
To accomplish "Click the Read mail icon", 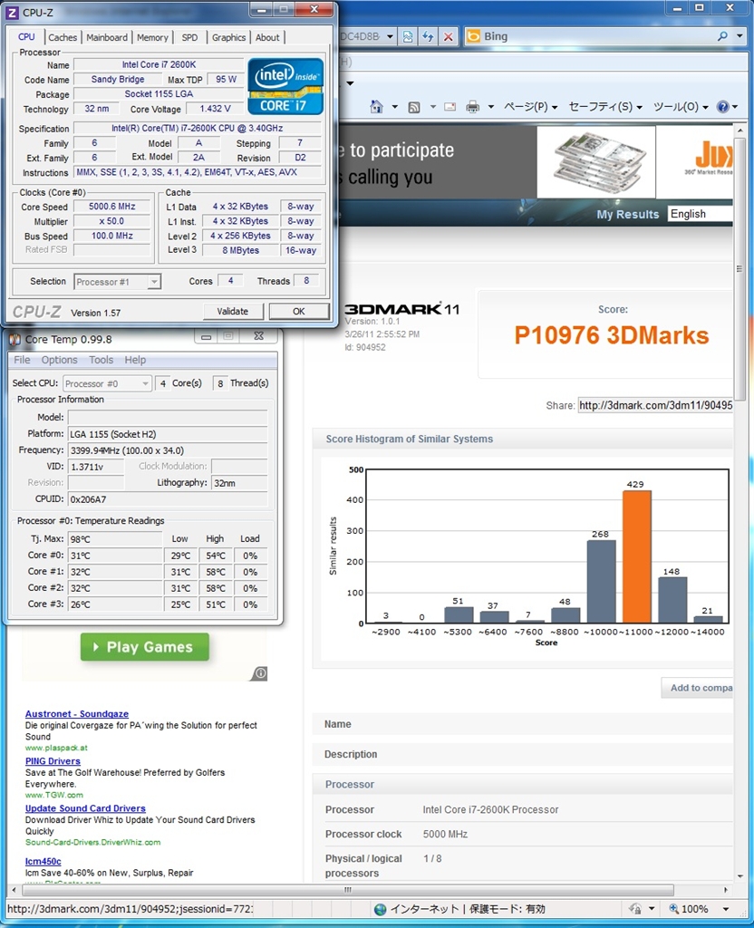I will pyautogui.click(x=449, y=107).
